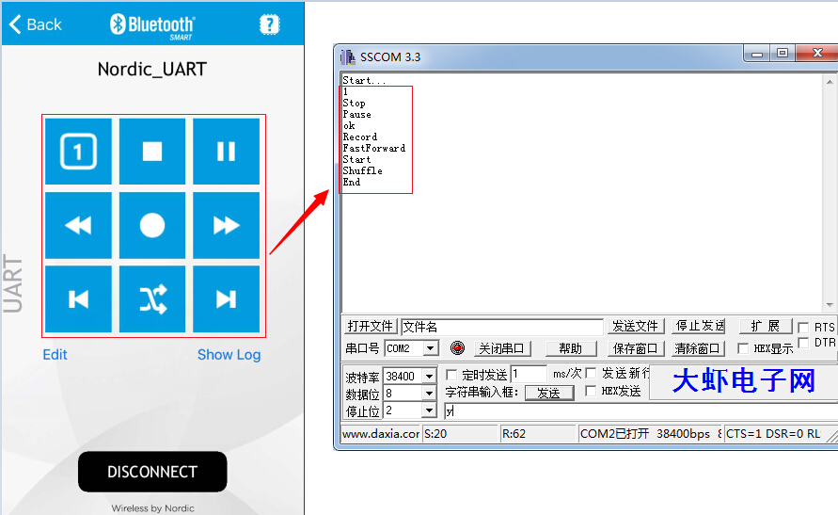
Task: Go Back in the Bluetooth app
Action: click(x=36, y=24)
